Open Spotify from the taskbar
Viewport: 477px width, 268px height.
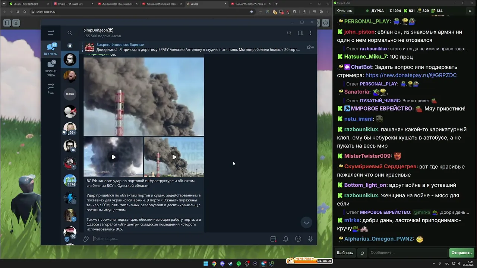(238, 264)
